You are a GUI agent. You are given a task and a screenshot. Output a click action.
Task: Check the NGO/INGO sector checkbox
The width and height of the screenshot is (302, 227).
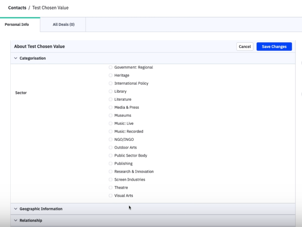[110, 140]
